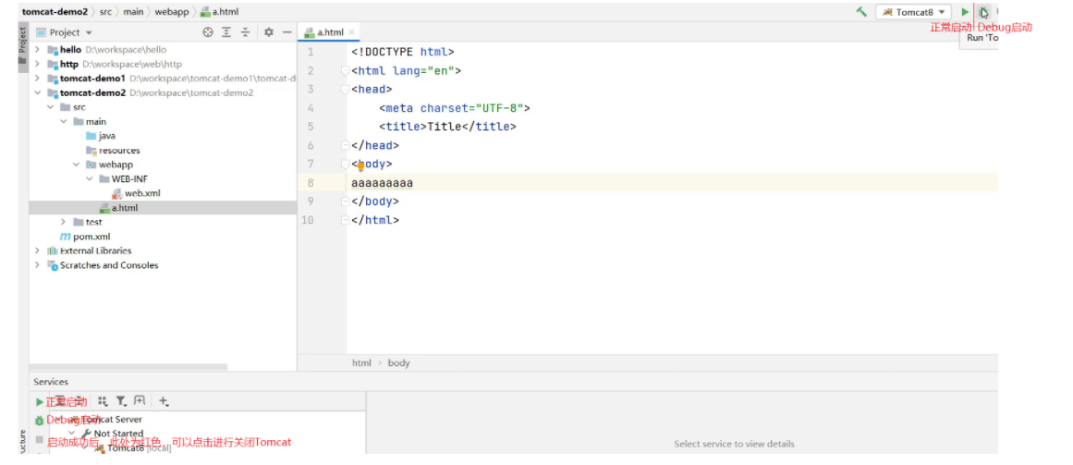Image resolution: width=1073 pixels, height=465 pixels.
Task: Place cursor on the aaaaaaaaa text line
Action: (x=382, y=183)
